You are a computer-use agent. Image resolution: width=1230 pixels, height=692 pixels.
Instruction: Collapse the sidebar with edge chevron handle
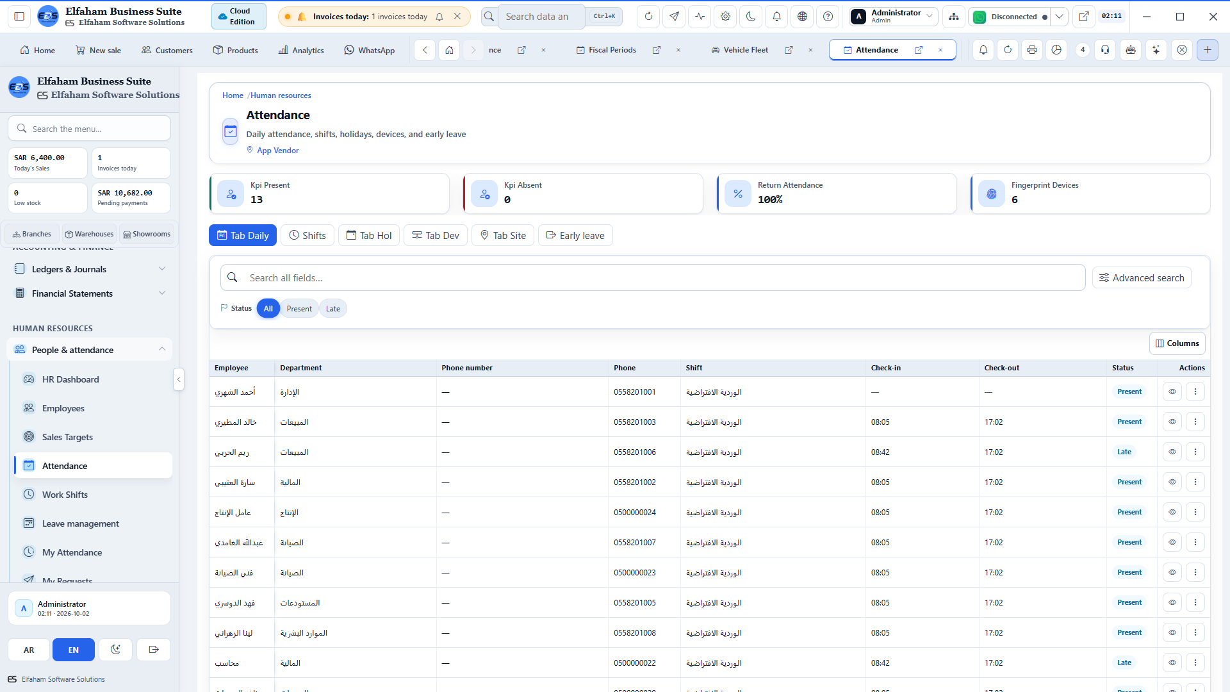[179, 379]
